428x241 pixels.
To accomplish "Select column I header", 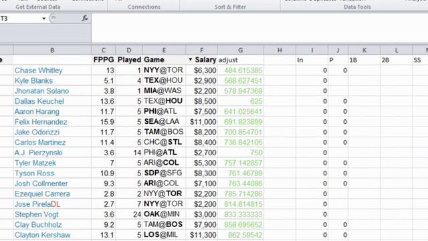I will point(312,50).
